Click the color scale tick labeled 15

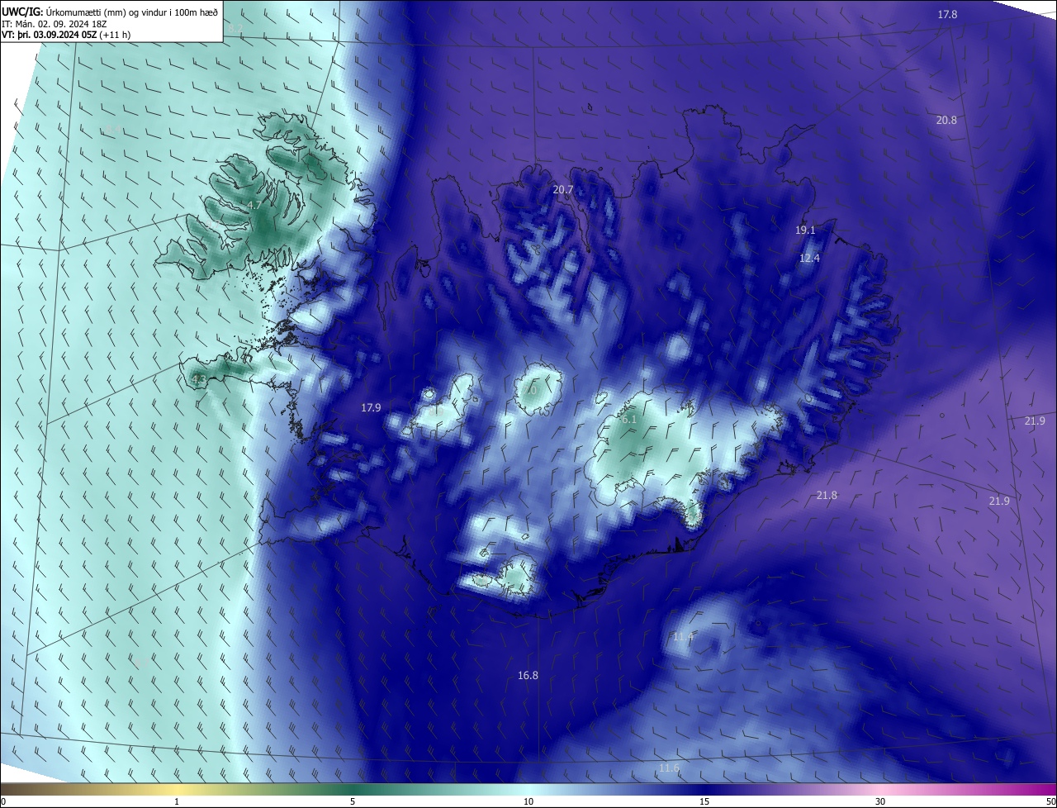[704, 801]
